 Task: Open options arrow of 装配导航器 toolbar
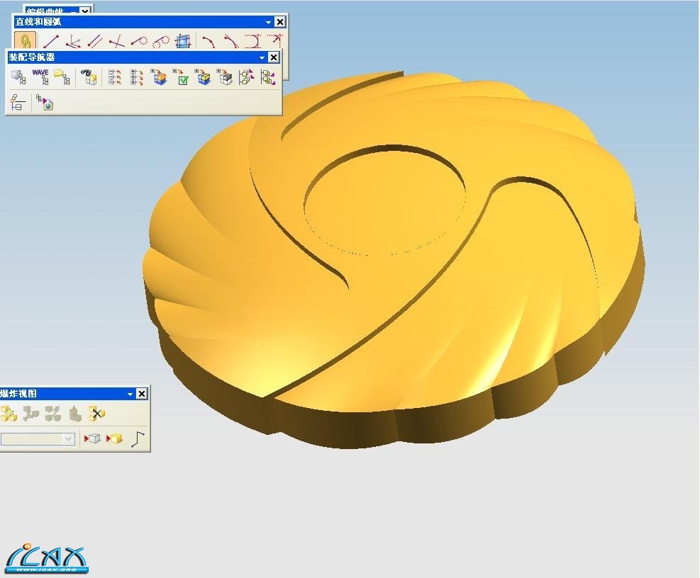point(262,57)
